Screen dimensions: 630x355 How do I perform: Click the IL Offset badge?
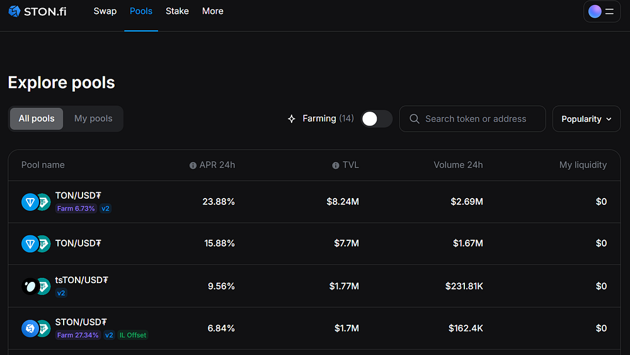click(x=132, y=335)
